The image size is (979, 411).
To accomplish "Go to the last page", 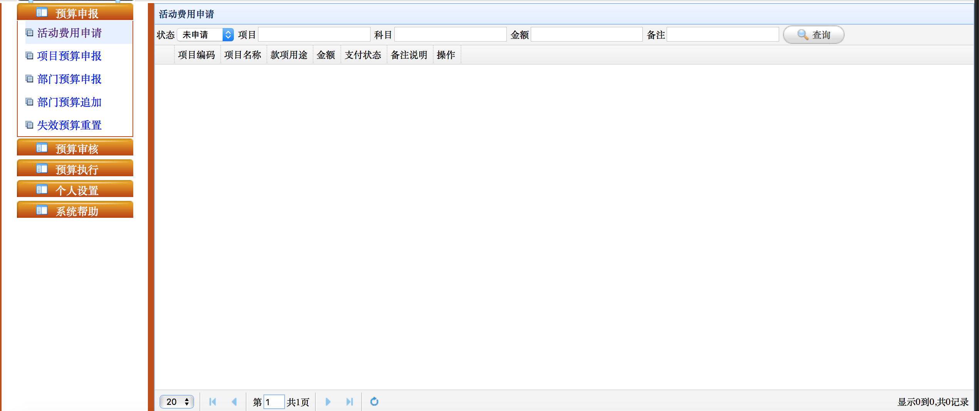I will pos(349,402).
